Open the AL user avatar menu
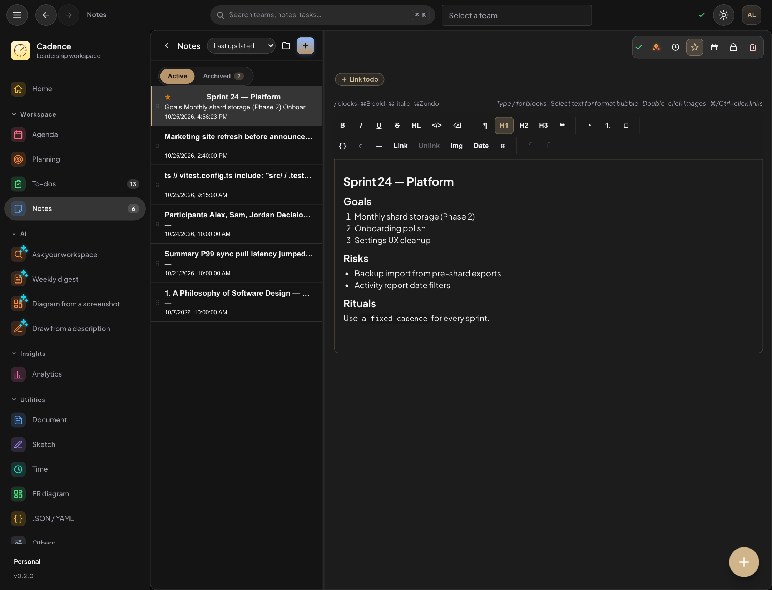The width and height of the screenshot is (772, 590). pyautogui.click(x=751, y=15)
